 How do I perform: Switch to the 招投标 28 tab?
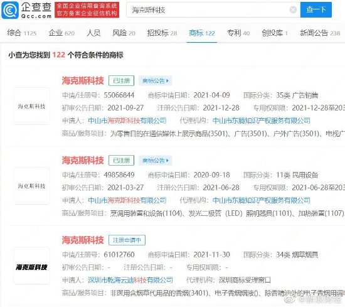[x=162, y=33]
